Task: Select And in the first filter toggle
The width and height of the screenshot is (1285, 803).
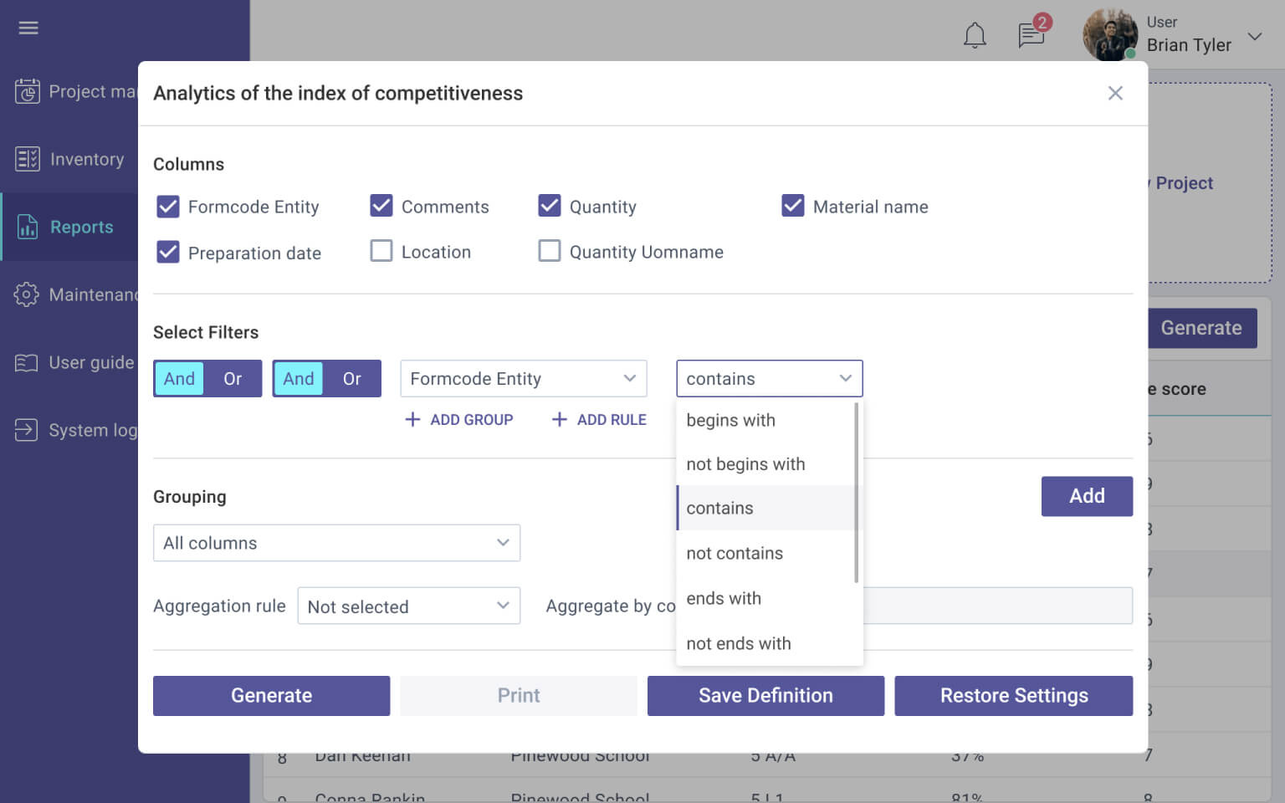Action: 179,379
